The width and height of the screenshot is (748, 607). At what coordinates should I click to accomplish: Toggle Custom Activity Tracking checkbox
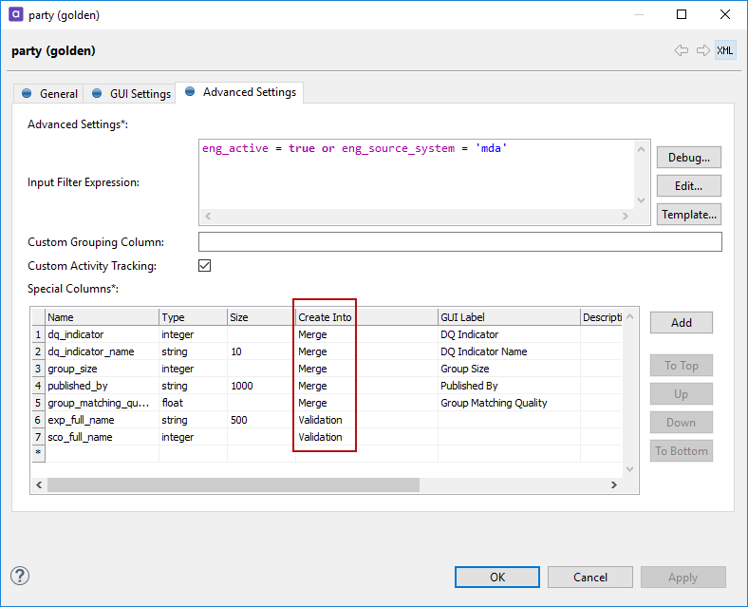coord(204,266)
